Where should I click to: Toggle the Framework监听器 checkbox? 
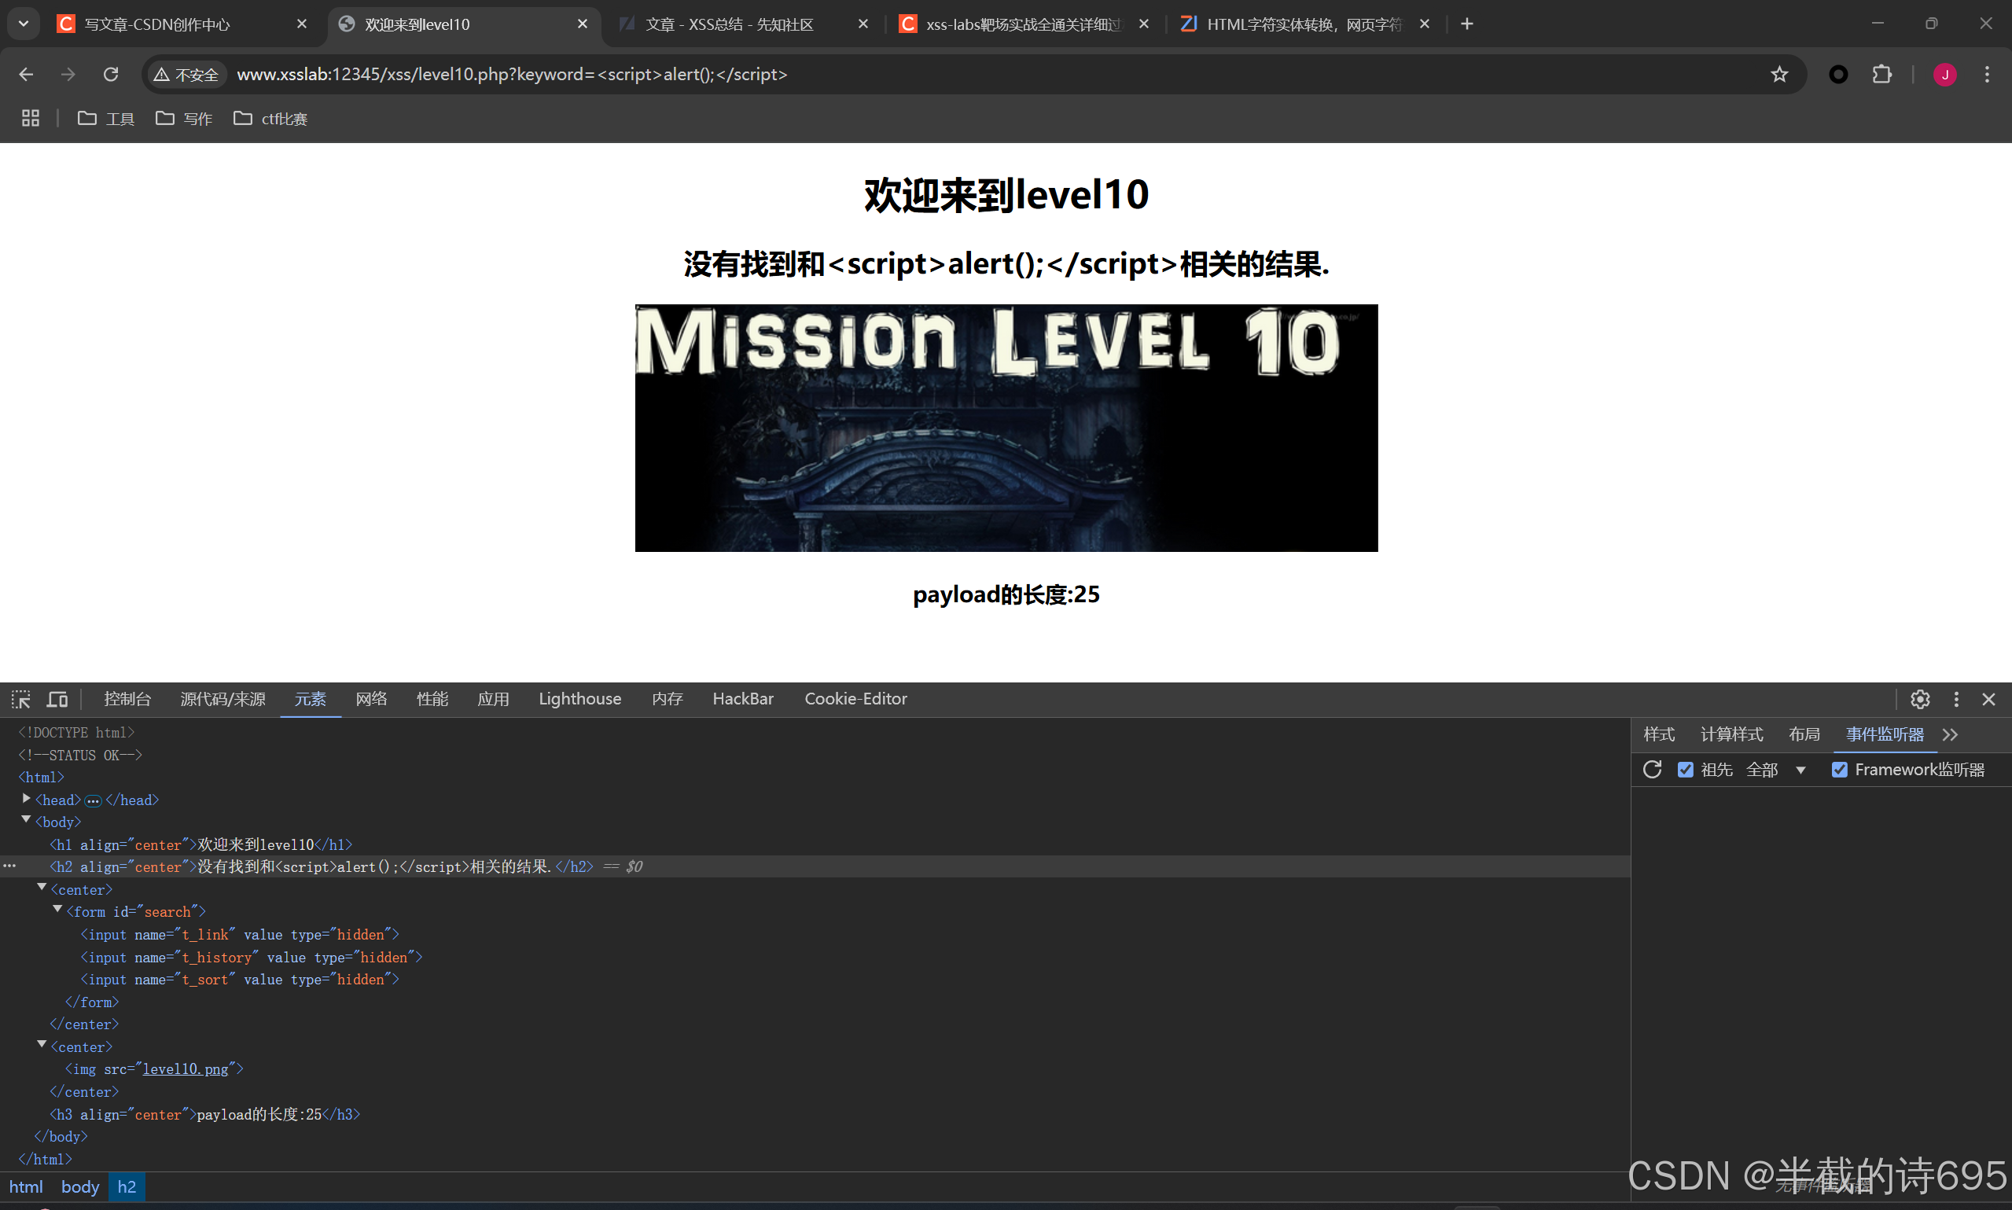click(x=1839, y=770)
